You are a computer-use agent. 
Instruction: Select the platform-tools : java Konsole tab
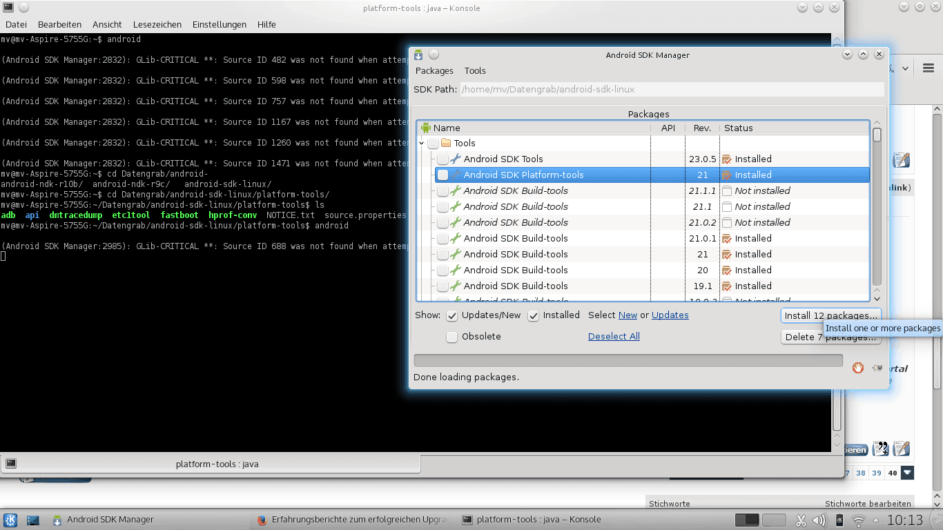point(210,464)
